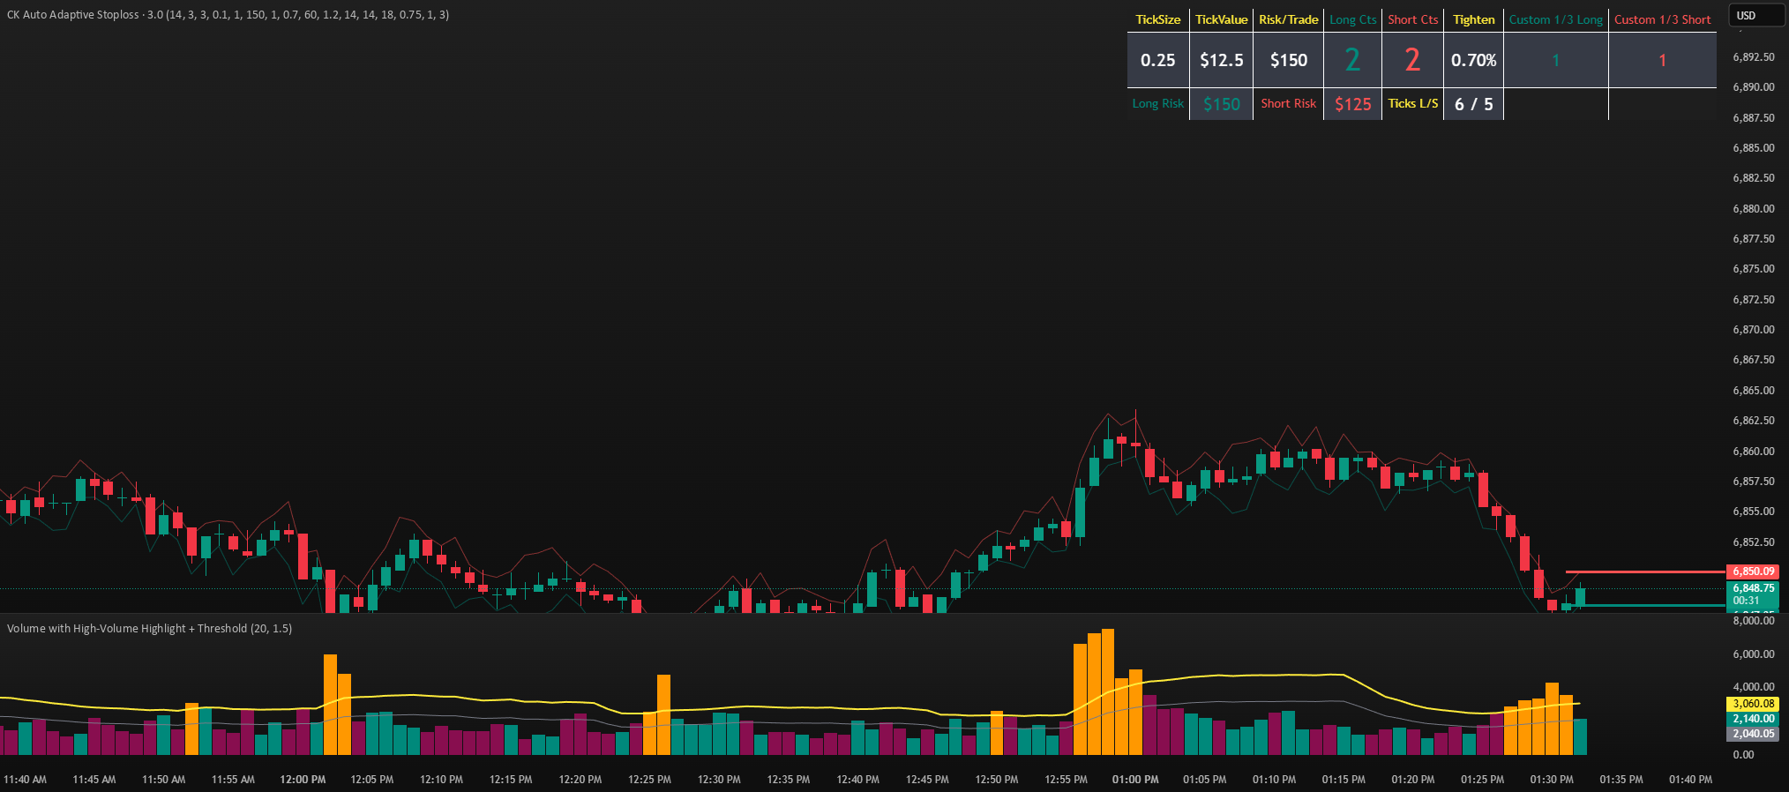Click the Short Risk $125 value
Image resolution: width=1789 pixels, height=792 pixels.
pyautogui.click(x=1352, y=104)
